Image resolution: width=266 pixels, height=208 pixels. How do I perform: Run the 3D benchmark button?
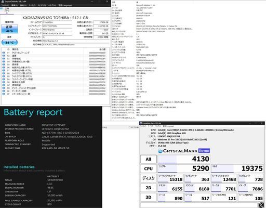click(x=149, y=197)
